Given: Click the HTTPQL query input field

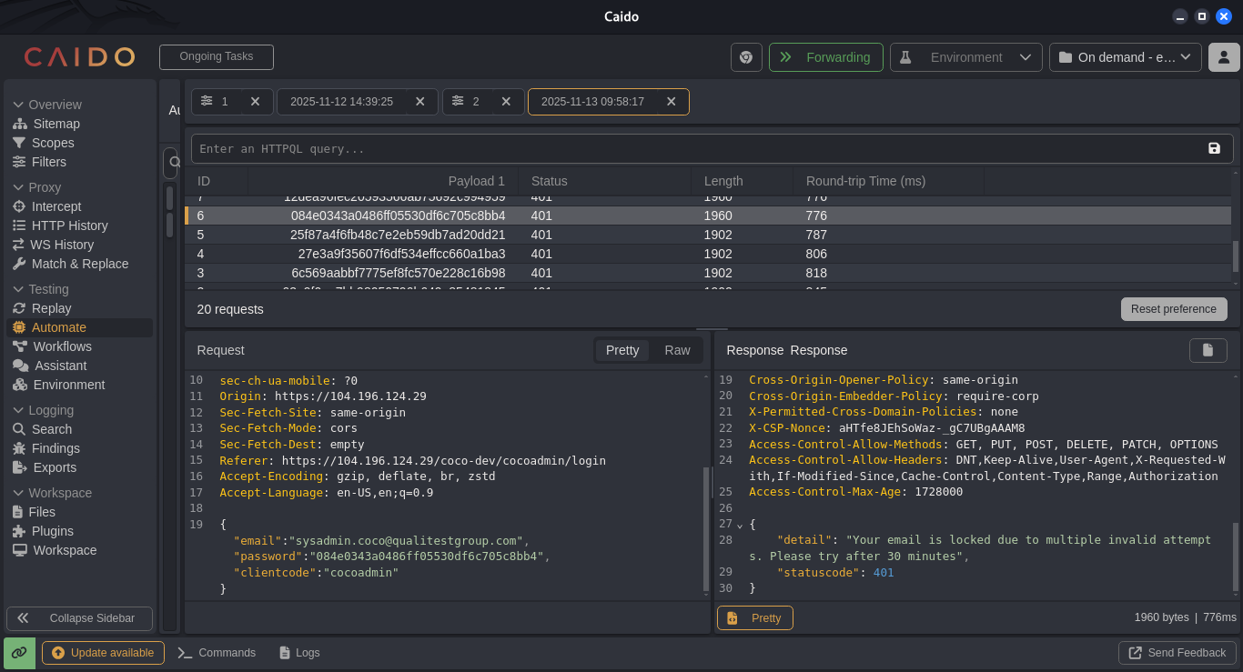Looking at the screenshot, I should [x=696, y=149].
